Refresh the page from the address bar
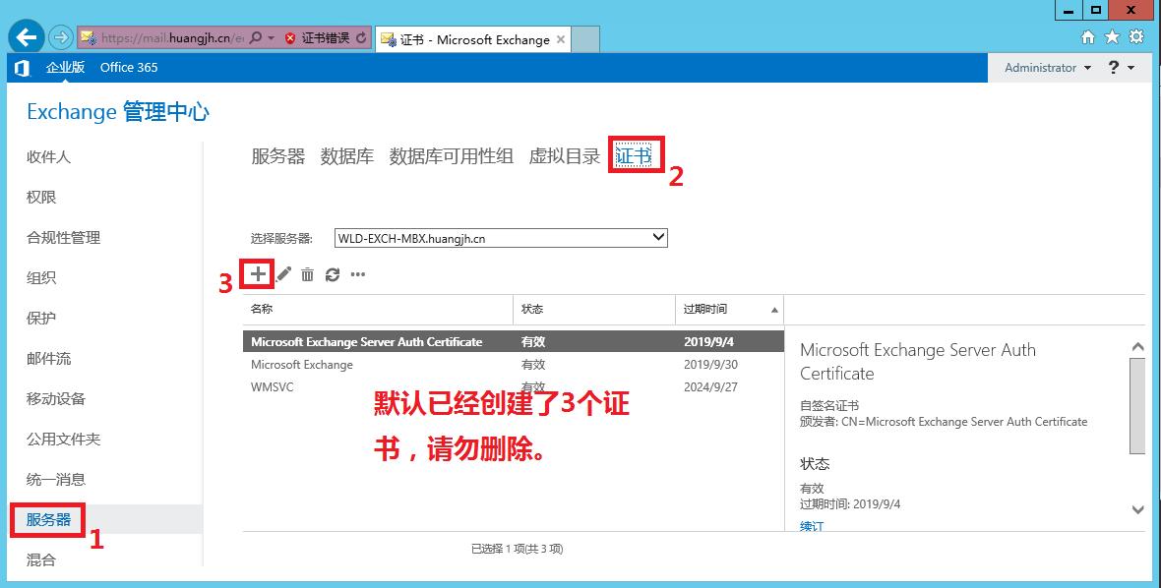The width and height of the screenshot is (1161, 588). 361,37
